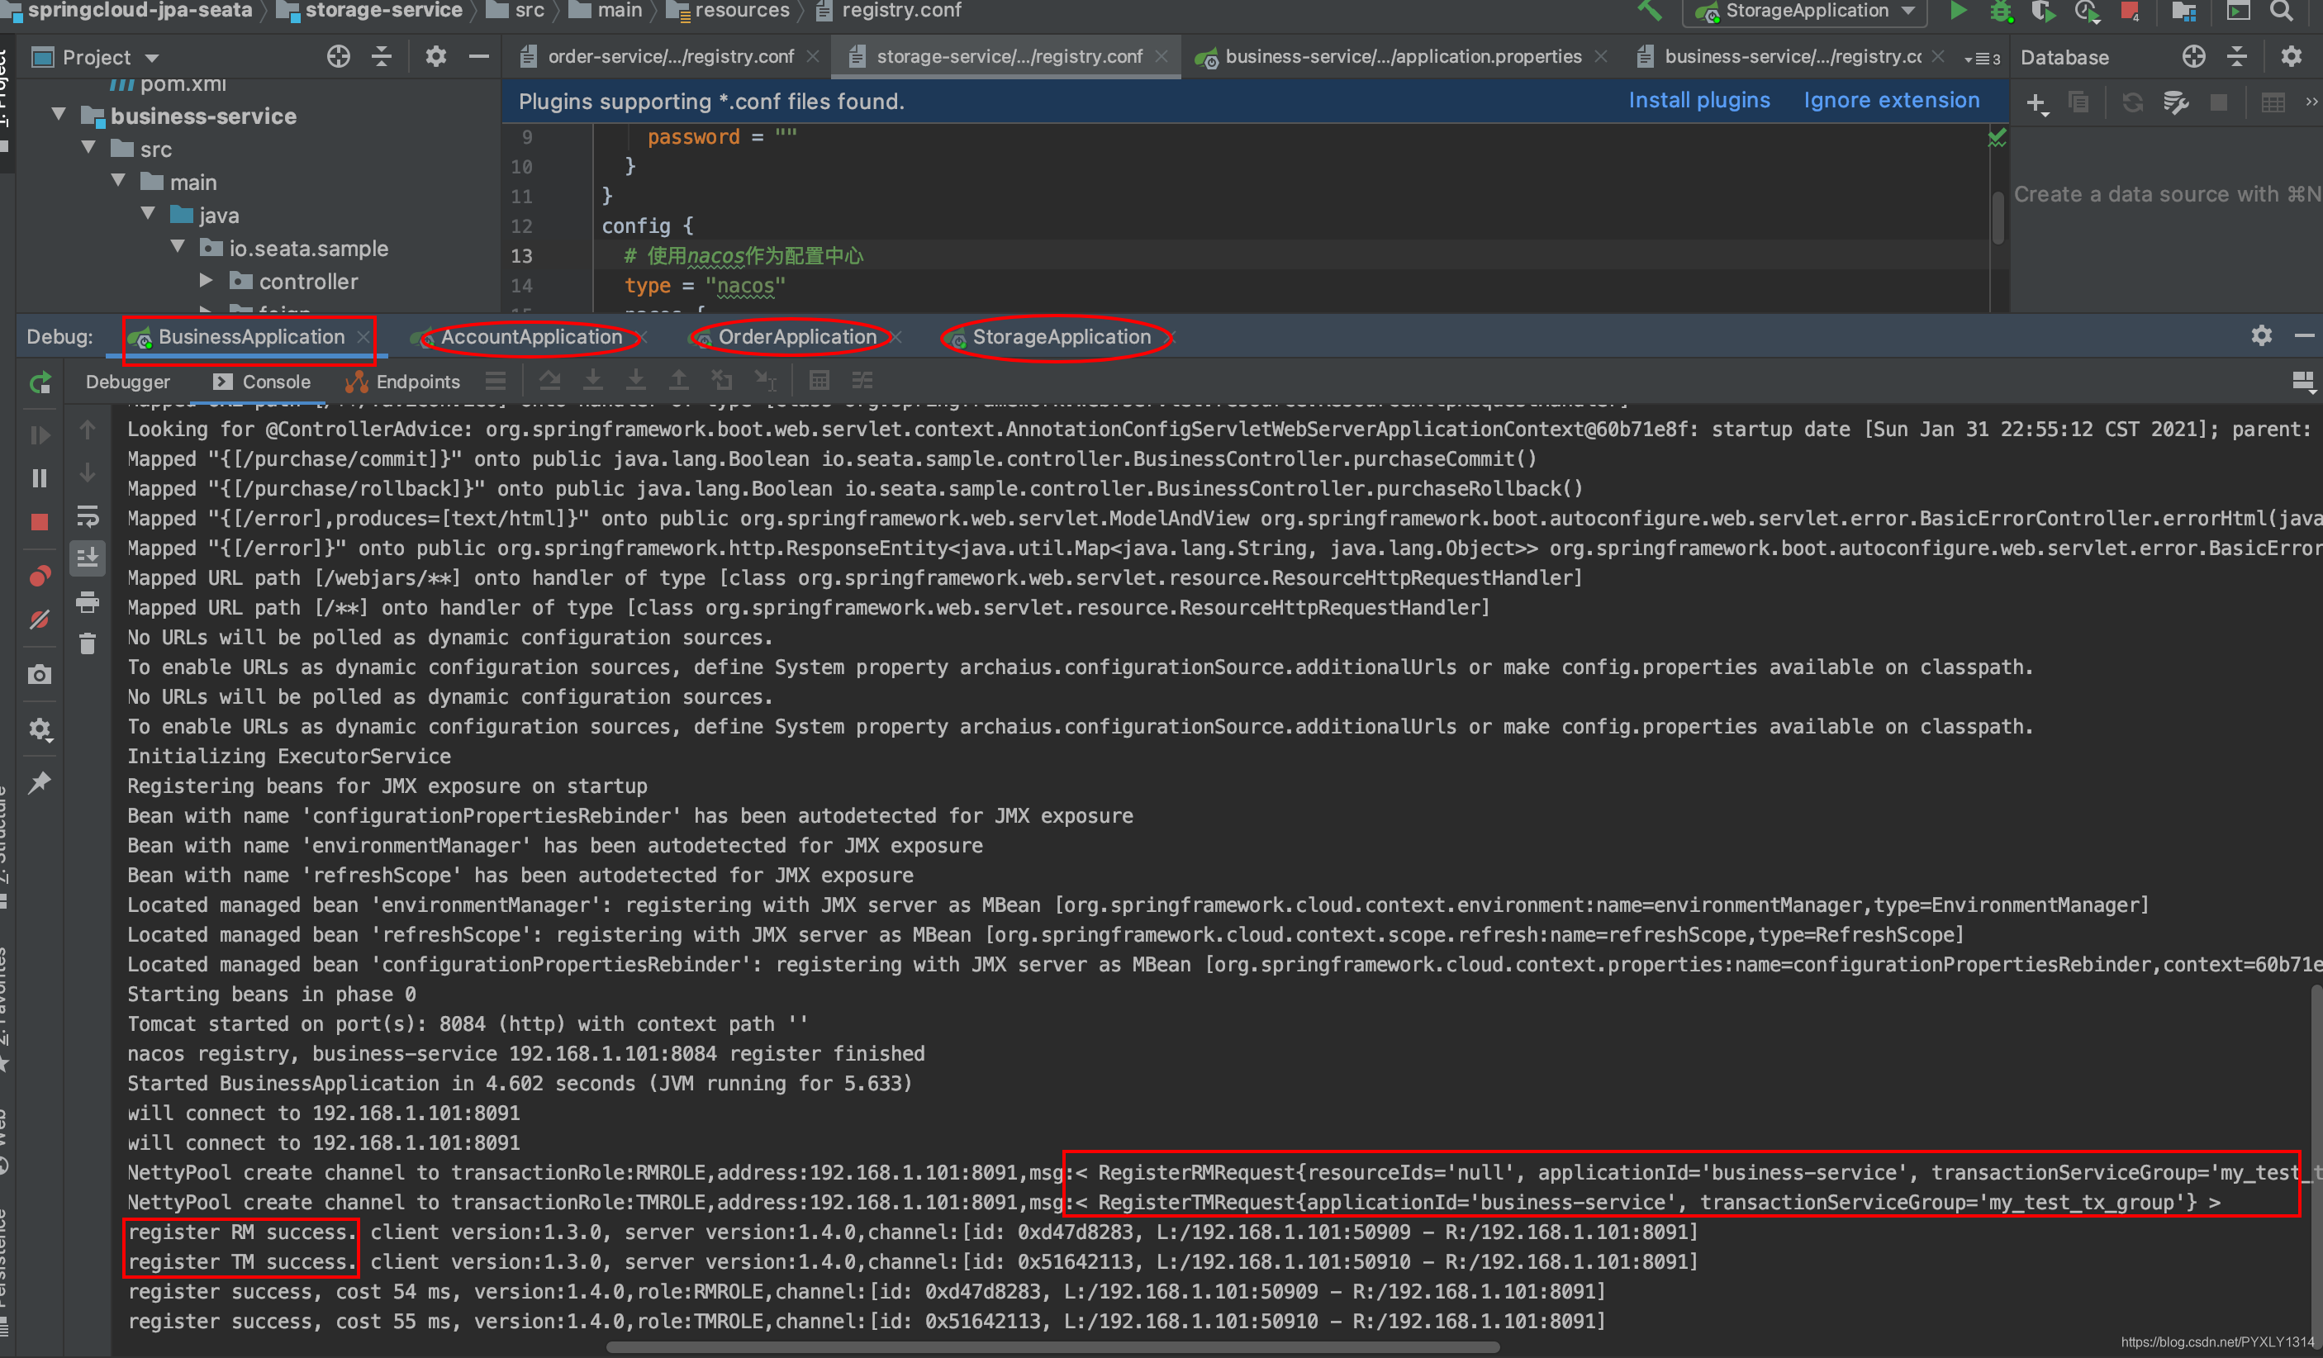The width and height of the screenshot is (2323, 1358).
Task: Stop BusinessApplication with the red square
Action: click(x=40, y=522)
